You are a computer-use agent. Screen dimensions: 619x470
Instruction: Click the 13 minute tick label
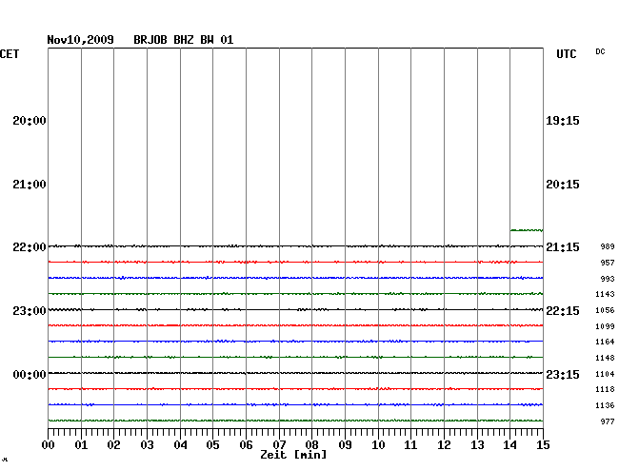(477, 445)
